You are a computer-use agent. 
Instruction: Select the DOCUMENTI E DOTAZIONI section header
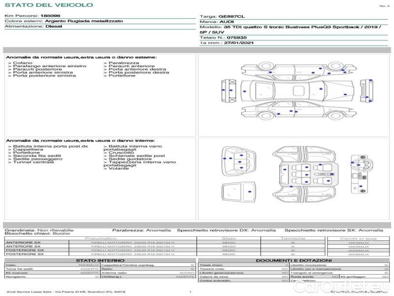click(x=294, y=260)
